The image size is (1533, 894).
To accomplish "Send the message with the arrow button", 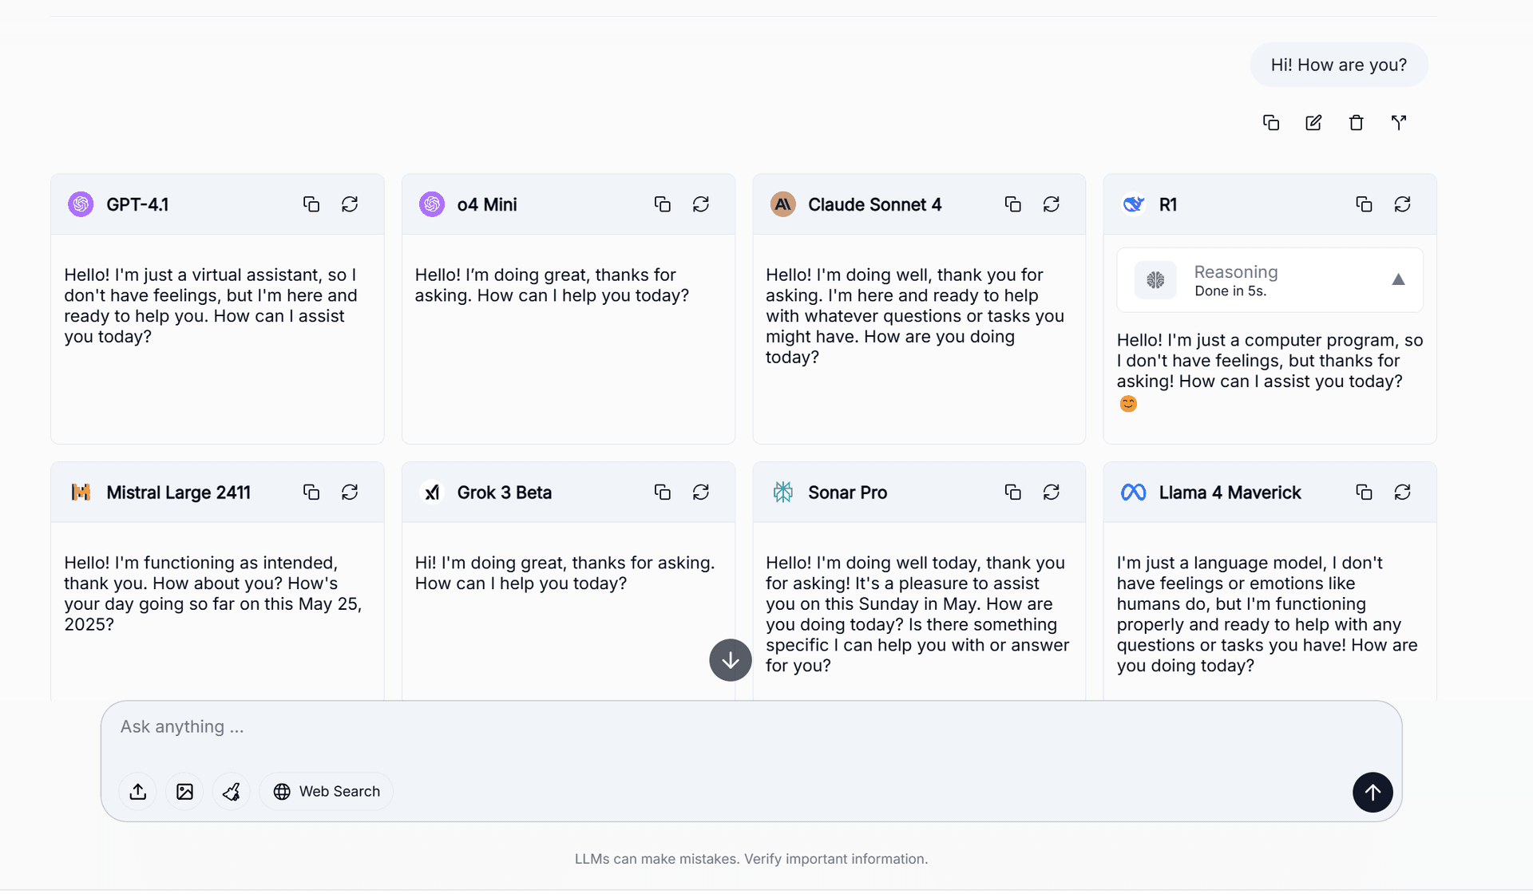I will coord(1373,792).
